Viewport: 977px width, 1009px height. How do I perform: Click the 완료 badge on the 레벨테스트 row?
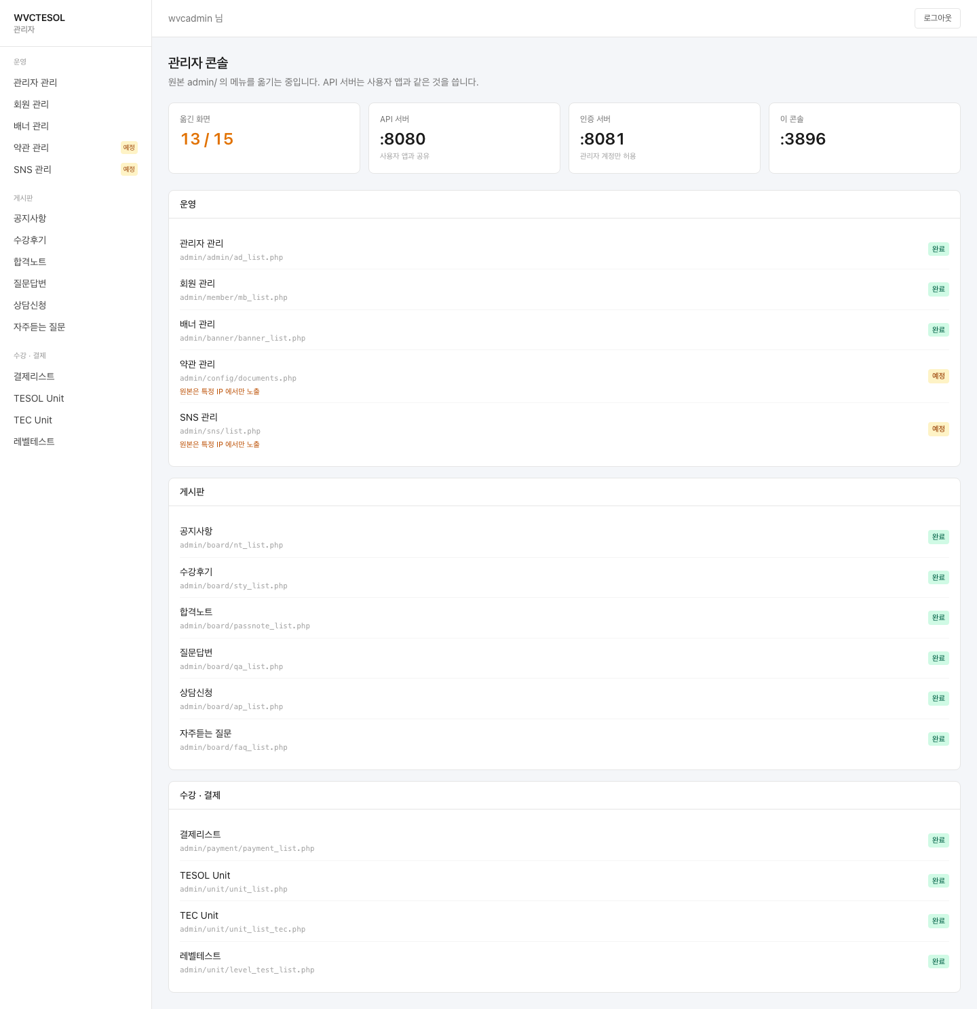pyautogui.click(x=938, y=962)
